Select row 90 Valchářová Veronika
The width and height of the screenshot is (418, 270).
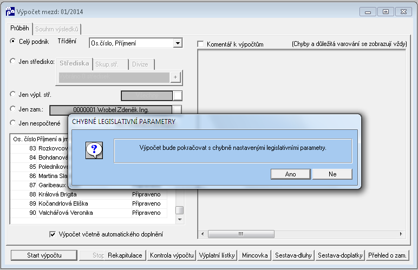pos(89,213)
